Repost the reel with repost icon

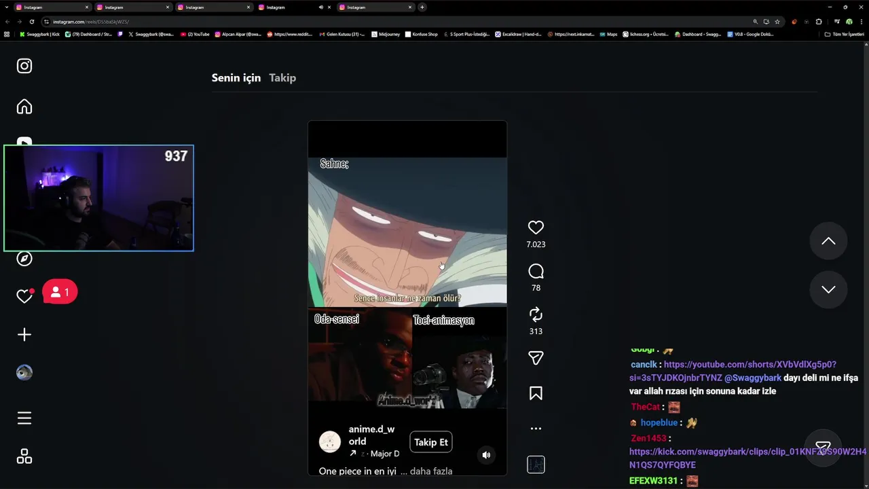pos(536,314)
